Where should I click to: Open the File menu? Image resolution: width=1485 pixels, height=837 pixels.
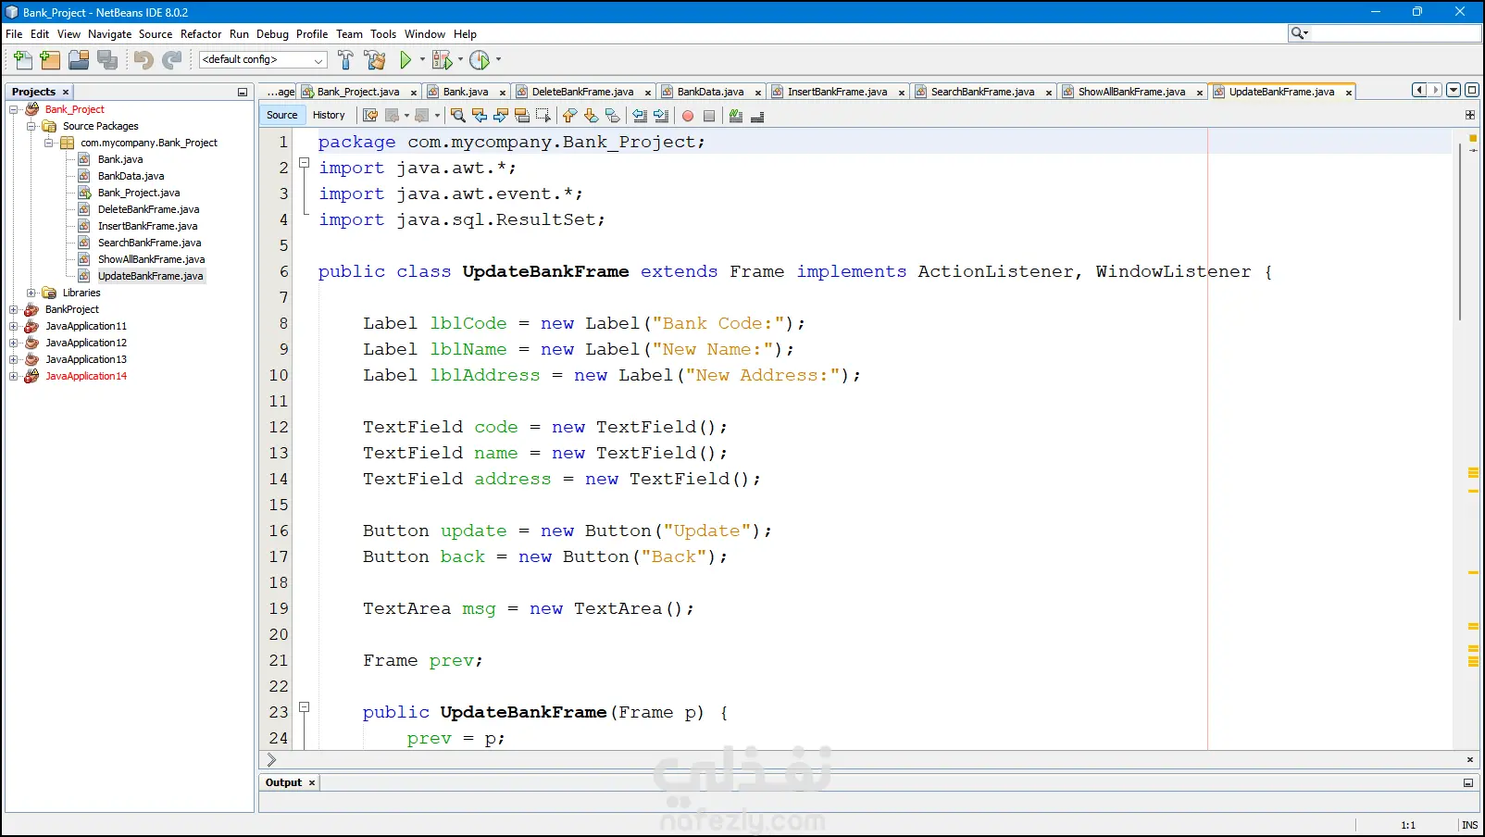[x=14, y=34]
